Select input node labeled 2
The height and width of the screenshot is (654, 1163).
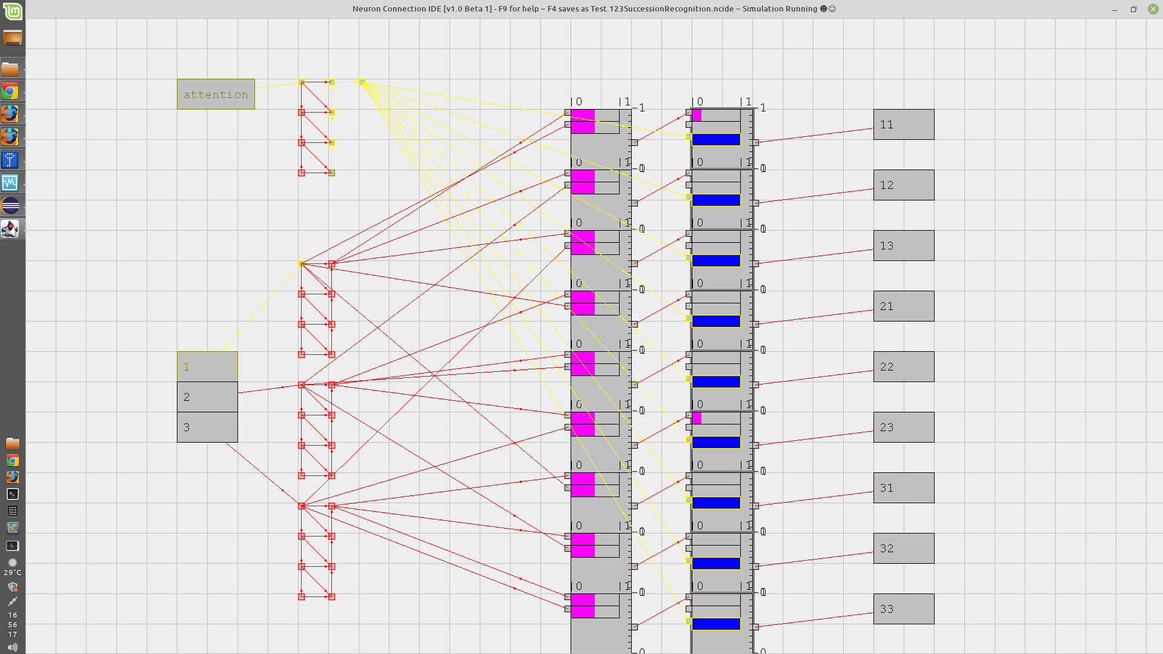click(x=207, y=397)
